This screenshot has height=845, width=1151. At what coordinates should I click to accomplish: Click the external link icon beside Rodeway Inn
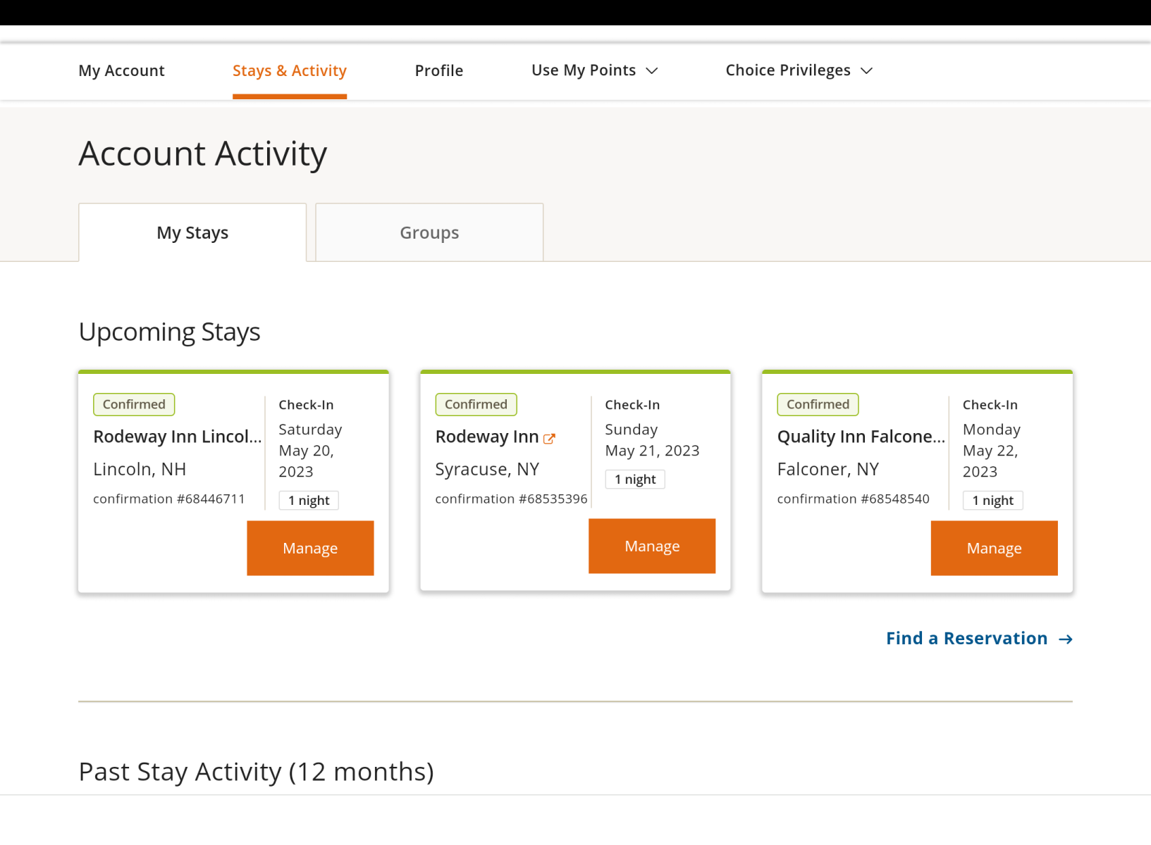(x=549, y=439)
